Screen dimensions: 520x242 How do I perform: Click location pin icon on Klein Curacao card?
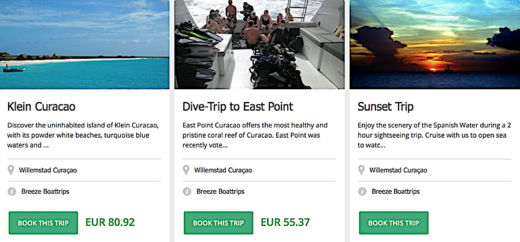(12, 170)
